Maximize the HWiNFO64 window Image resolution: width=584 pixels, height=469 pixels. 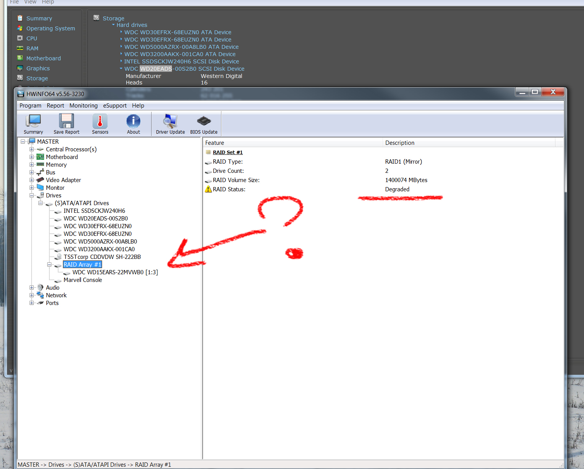(535, 92)
